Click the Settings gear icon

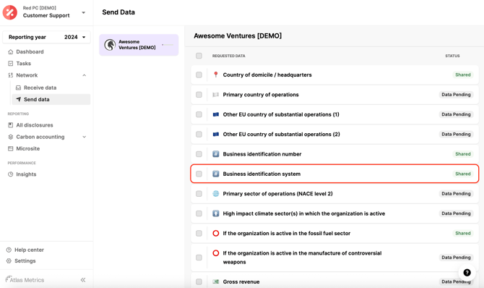[x=9, y=261]
